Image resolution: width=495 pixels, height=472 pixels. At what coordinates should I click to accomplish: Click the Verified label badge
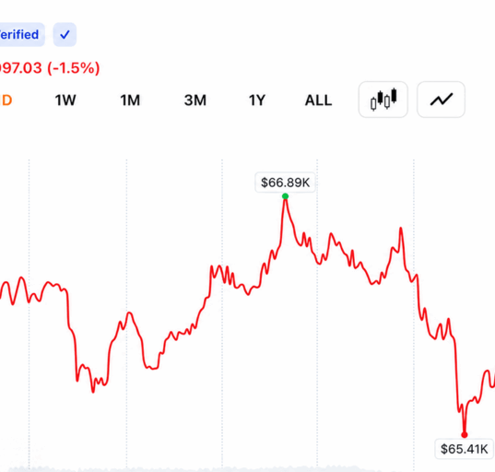pos(19,34)
